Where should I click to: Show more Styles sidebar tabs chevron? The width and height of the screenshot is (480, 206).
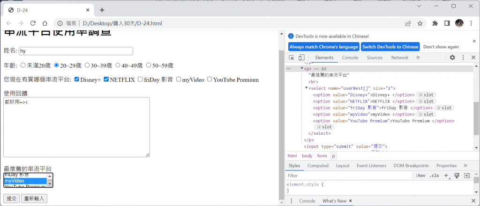(465, 165)
